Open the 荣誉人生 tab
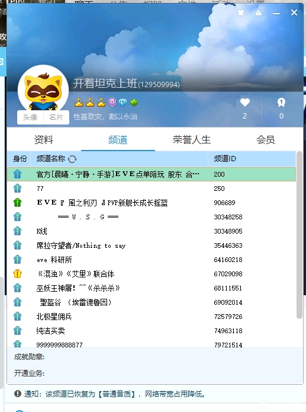Viewport: 306px width, 412px height. click(192, 139)
